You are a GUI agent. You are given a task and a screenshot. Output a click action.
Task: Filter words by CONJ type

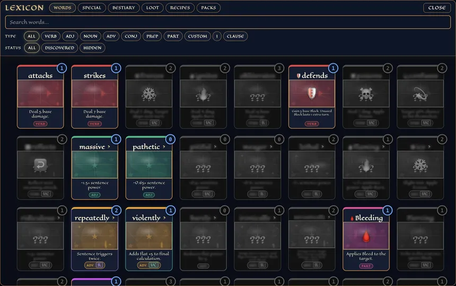click(x=131, y=37)
